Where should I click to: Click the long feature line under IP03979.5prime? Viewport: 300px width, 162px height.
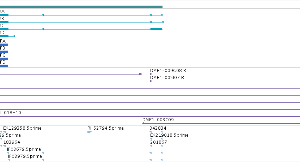click(85, 160)
